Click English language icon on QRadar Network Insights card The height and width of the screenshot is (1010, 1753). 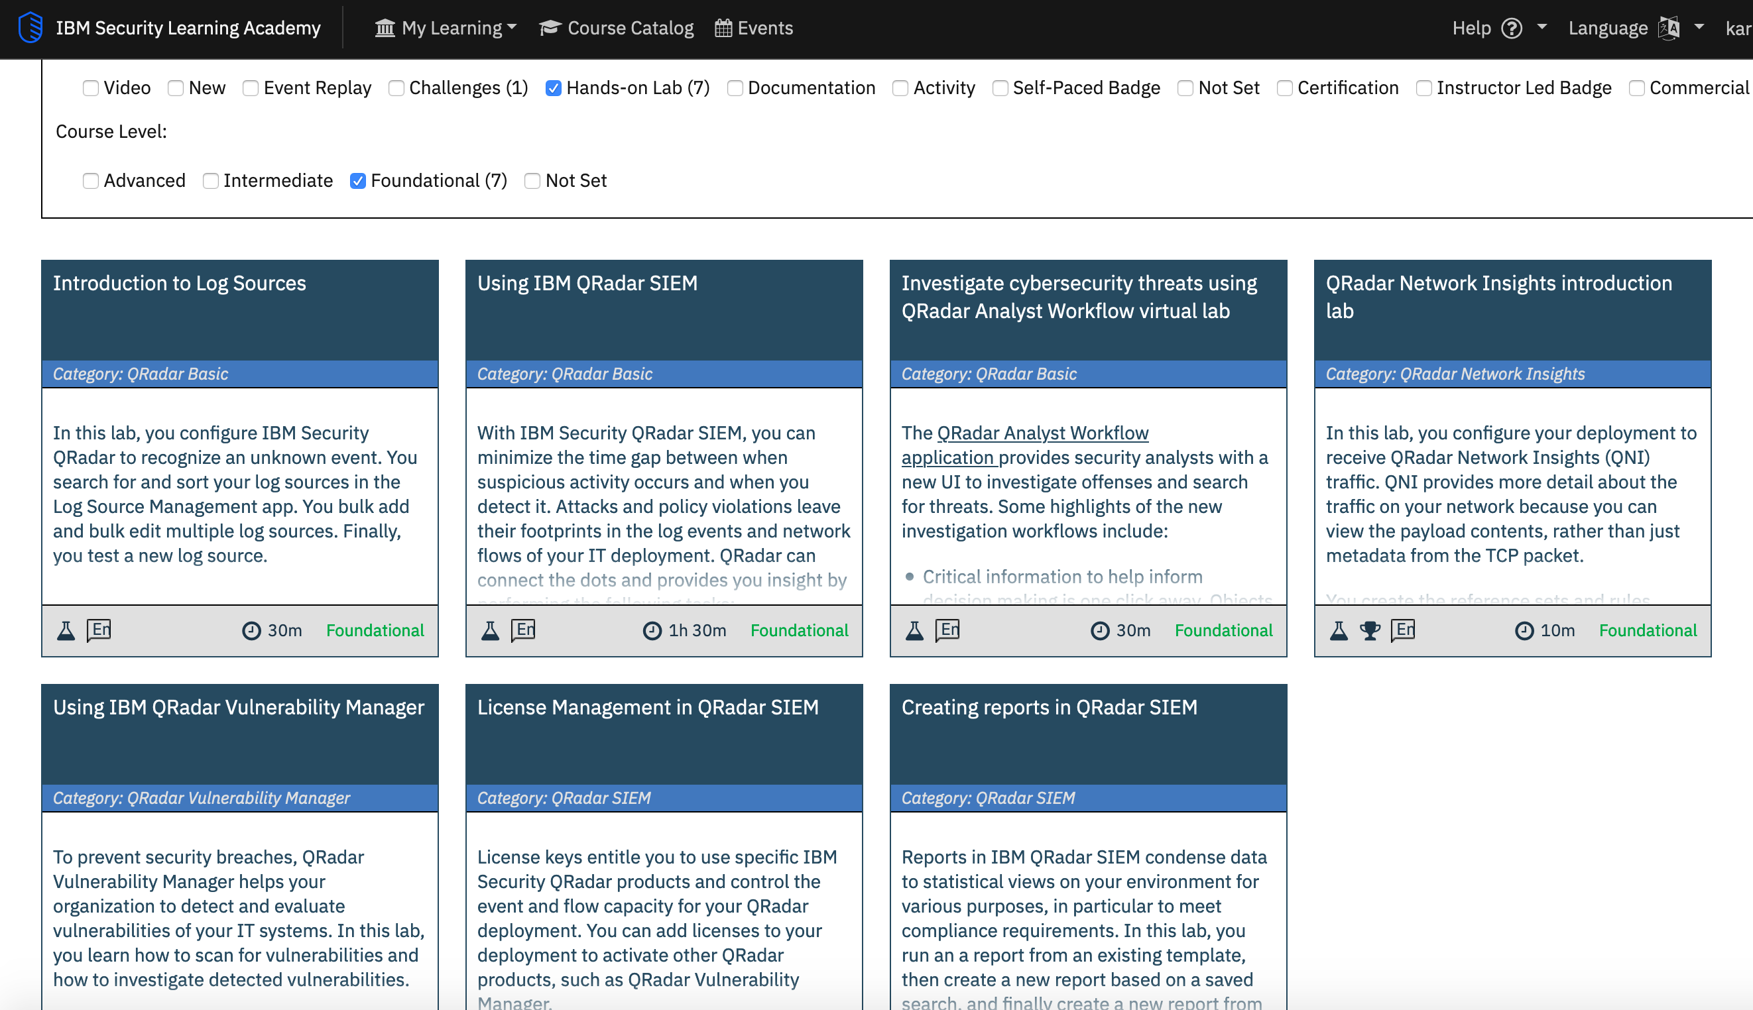[x=1402, y=630]
